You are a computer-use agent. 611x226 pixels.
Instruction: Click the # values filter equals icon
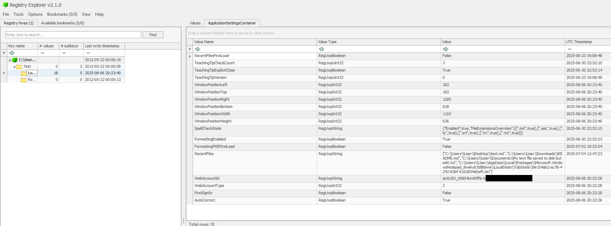pyautogui.click(x=43, y=53)
